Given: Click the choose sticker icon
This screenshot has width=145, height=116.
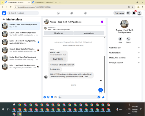Looking at the screenshot, I should 52,97.
